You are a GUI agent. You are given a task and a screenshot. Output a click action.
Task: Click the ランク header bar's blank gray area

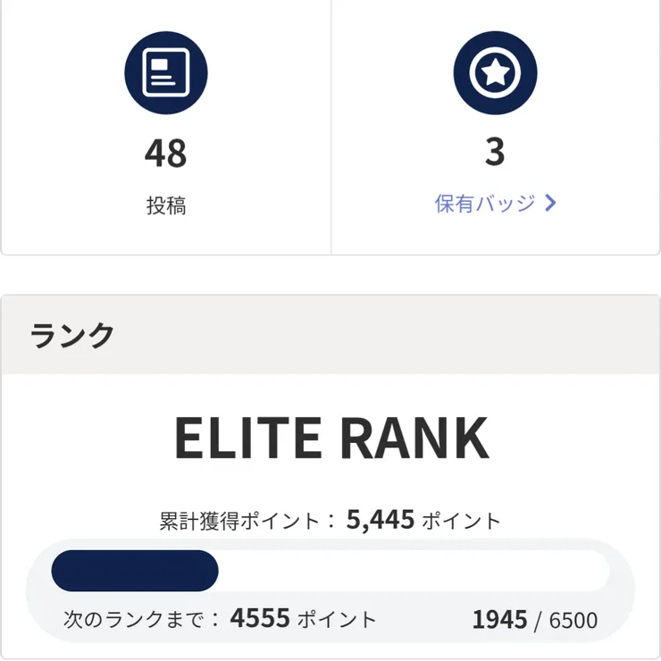pyautogui.click(x=402, y=335)
